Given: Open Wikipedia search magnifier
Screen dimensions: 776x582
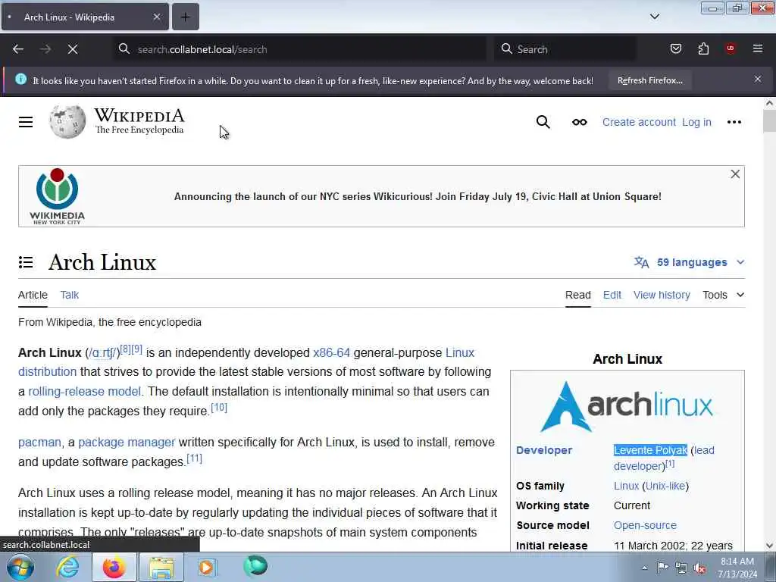Looking at the screenshot, I should click(x=543, y=122).
